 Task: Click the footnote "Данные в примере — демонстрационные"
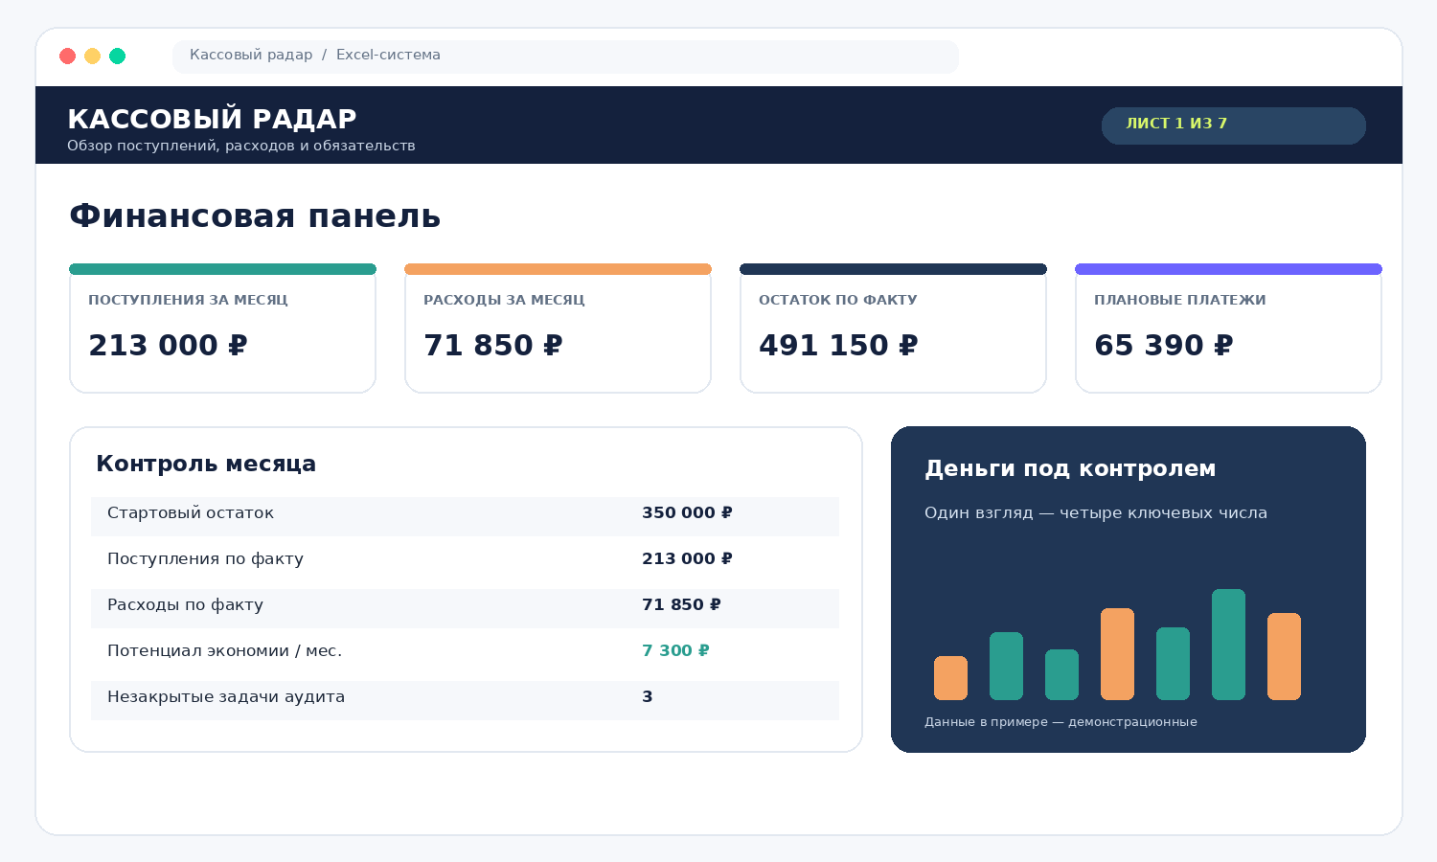pyautogui.click(x=1061, y=722)
